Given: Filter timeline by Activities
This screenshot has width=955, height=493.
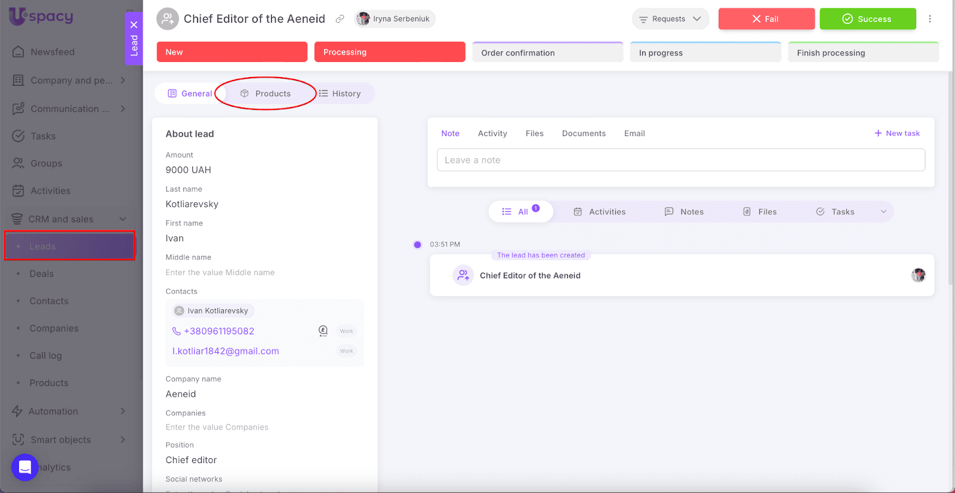Looking at the screenshot, I should click(599, 212).
